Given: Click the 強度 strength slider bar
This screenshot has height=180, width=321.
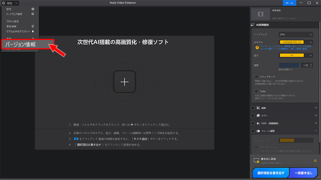Looking at the screenshot, I should point(289,66).
